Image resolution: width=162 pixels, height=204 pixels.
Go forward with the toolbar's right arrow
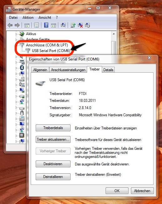(17, 25)
